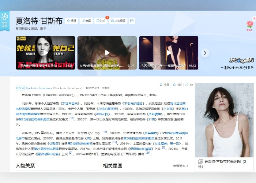Open the 《反基督者》 link
The height and width of the screenshot is (183, 256).
151,133
